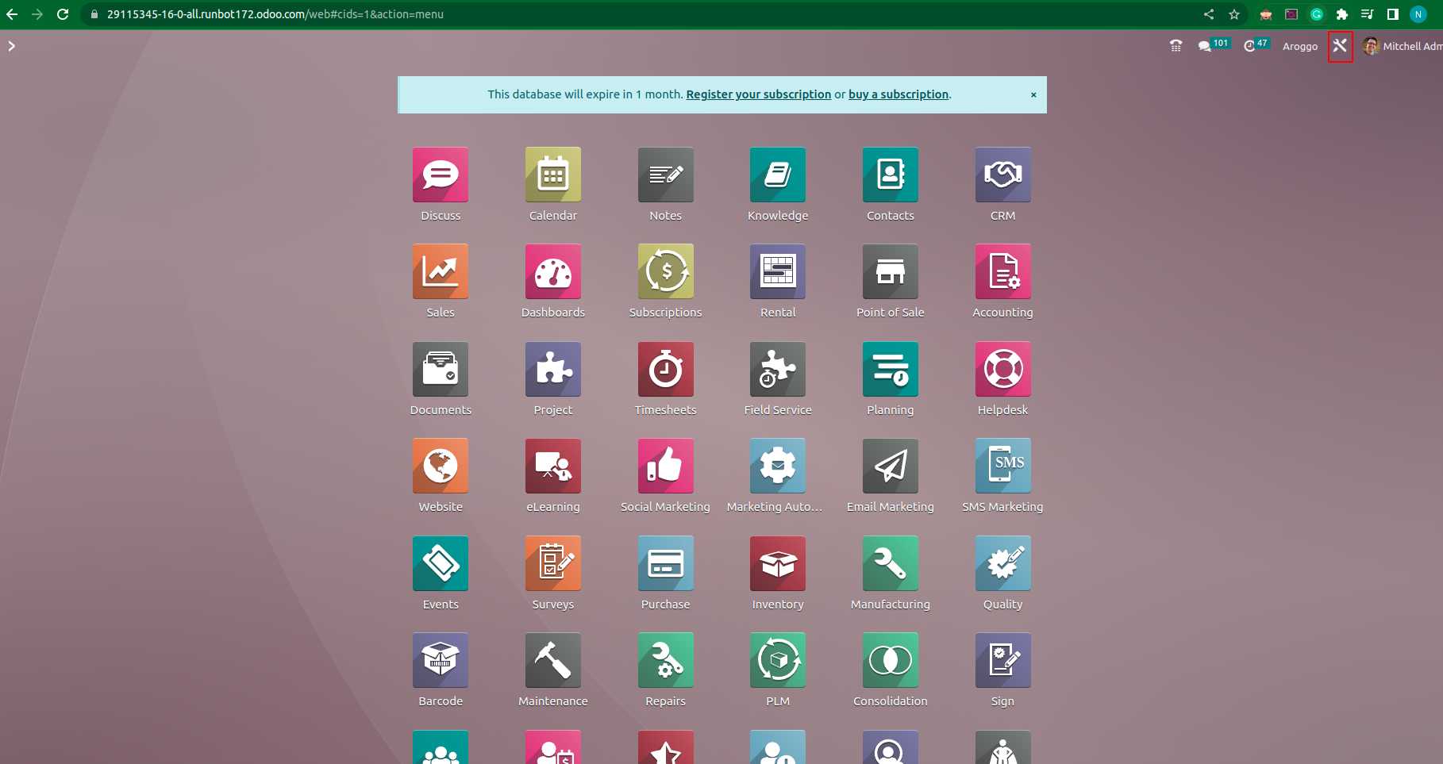Open the eLearning app
The height and width of the screenshot is (764, 1443).
coord(553,466)
